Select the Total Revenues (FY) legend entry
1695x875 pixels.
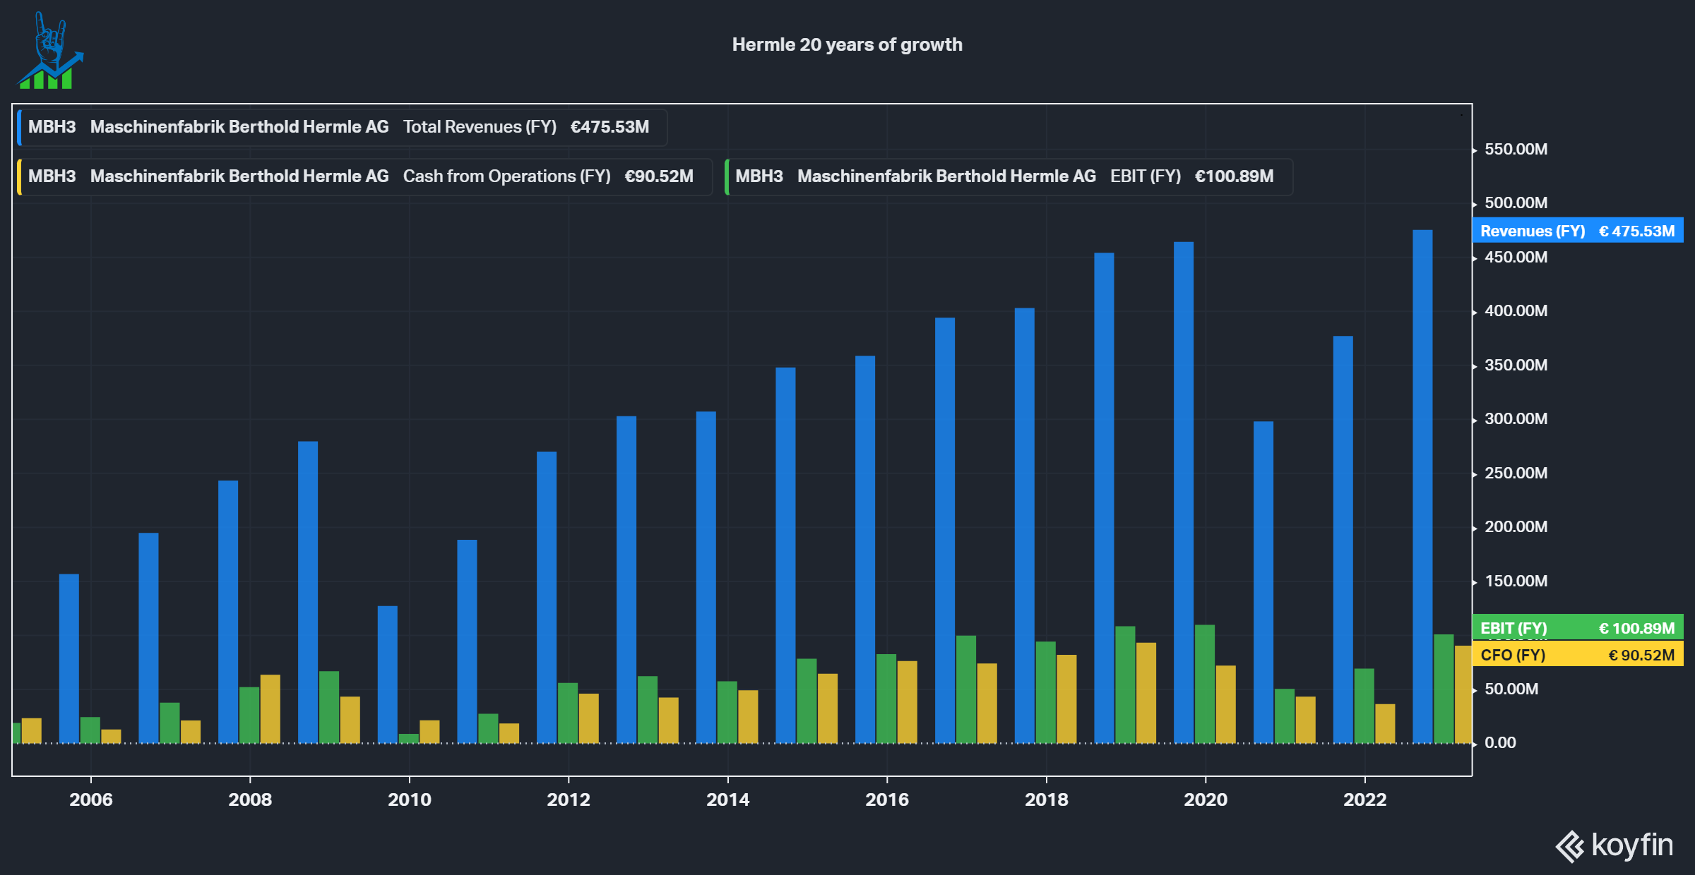click(x=343, y=127)
